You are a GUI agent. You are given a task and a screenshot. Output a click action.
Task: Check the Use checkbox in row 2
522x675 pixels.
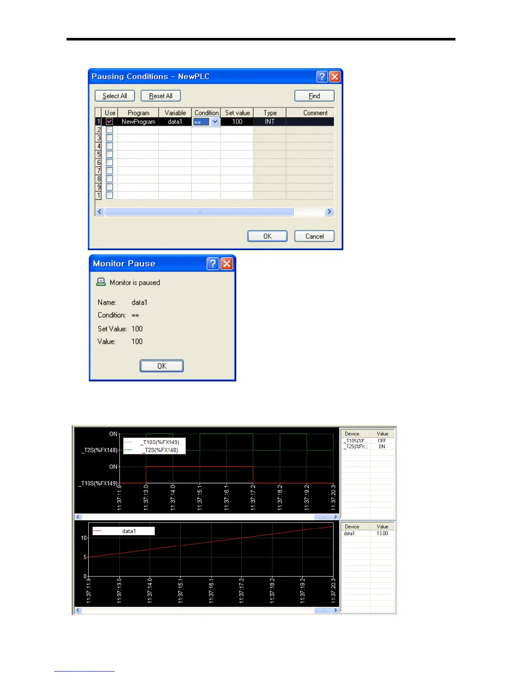tap(110, 130)
